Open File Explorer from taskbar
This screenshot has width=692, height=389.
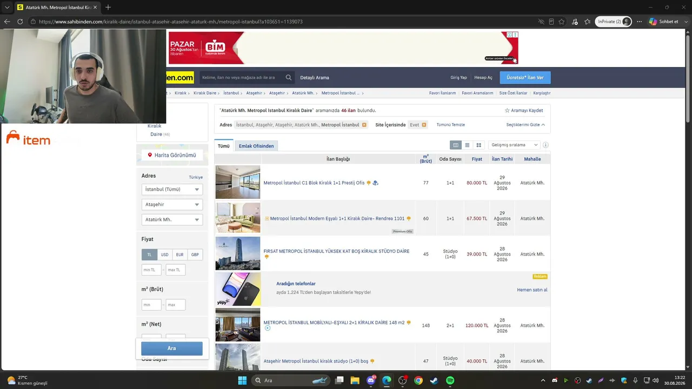[355, 380]
